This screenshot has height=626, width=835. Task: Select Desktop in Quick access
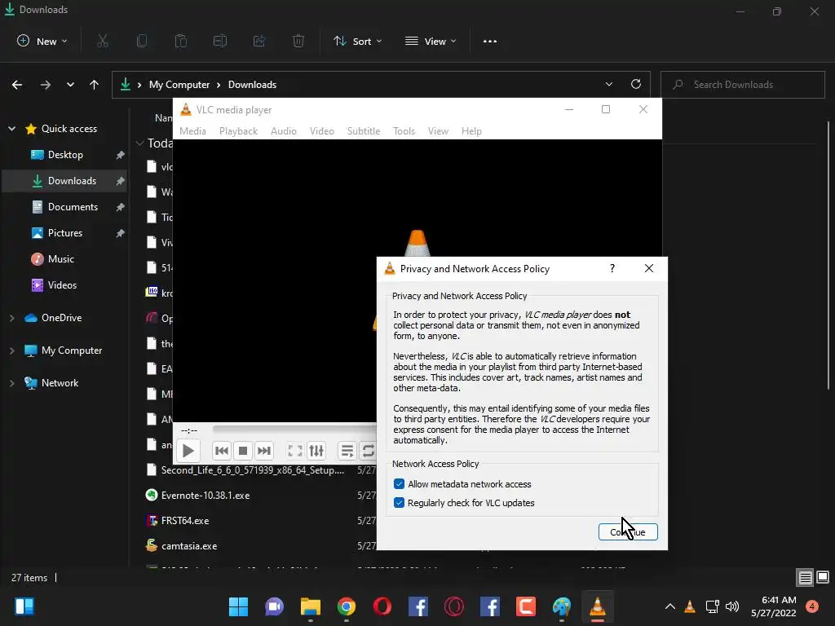pyautogui.click(x=65, y=155)
